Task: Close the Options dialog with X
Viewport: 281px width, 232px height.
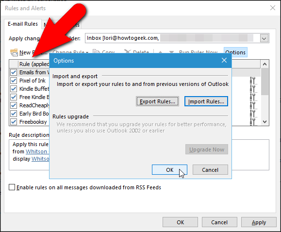Action: click(224, 60)
